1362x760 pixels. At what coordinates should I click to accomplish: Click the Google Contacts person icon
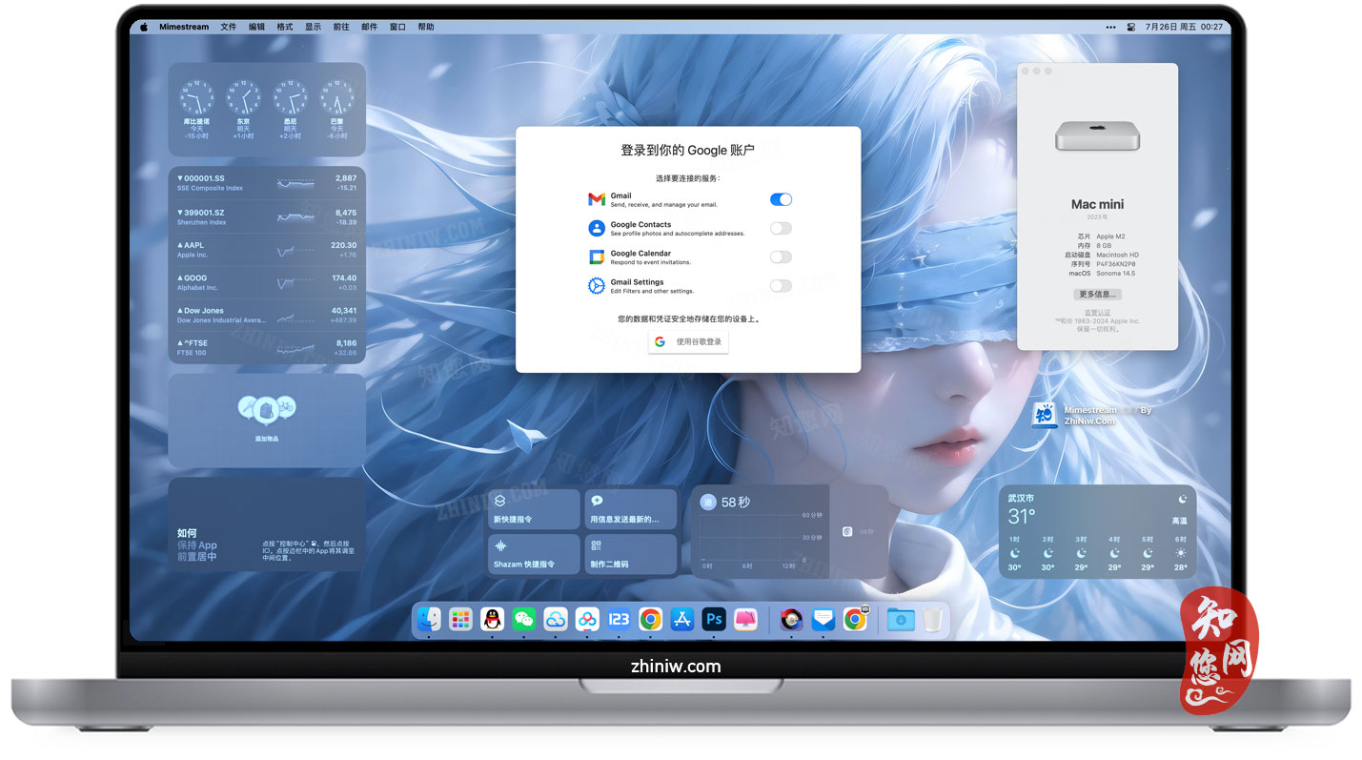[597, 228]
